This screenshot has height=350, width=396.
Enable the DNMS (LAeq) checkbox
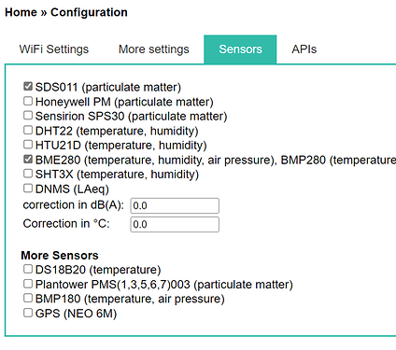pyautogui.click(x=28, y=188)
